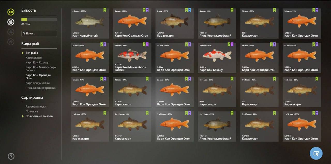
Task: Filter by Карп Кои Кохаку
Action: pyautogui.click(x=37, y=62)
